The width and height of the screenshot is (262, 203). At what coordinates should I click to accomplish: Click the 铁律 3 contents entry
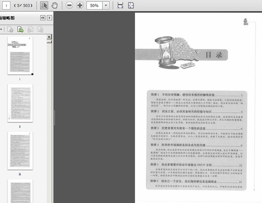pos(196,128)
